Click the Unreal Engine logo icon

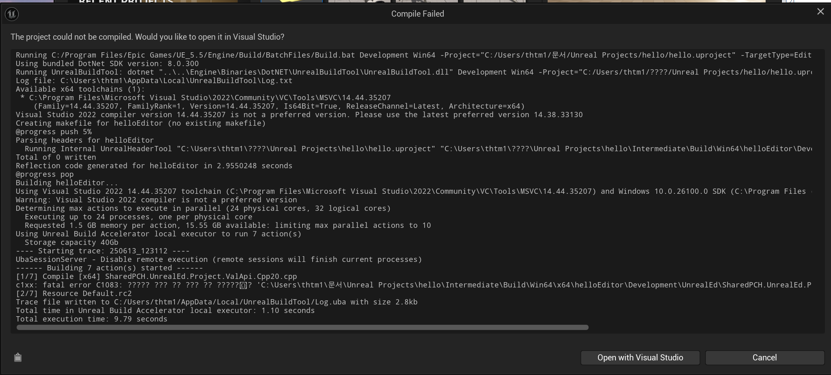point(12,14)
